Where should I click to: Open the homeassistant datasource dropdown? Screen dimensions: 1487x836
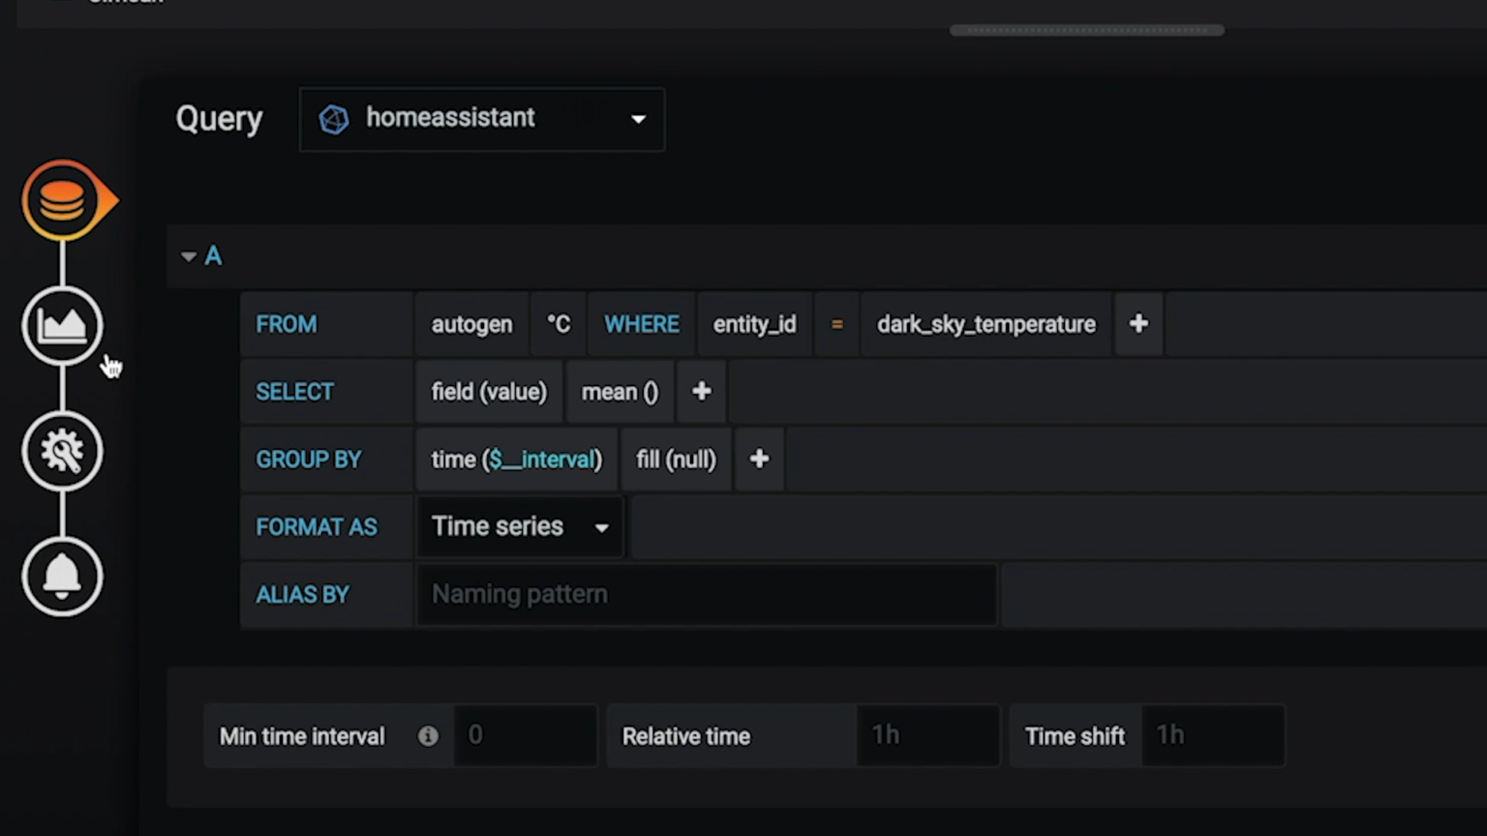pyautogui.click(x=637, y=118)
